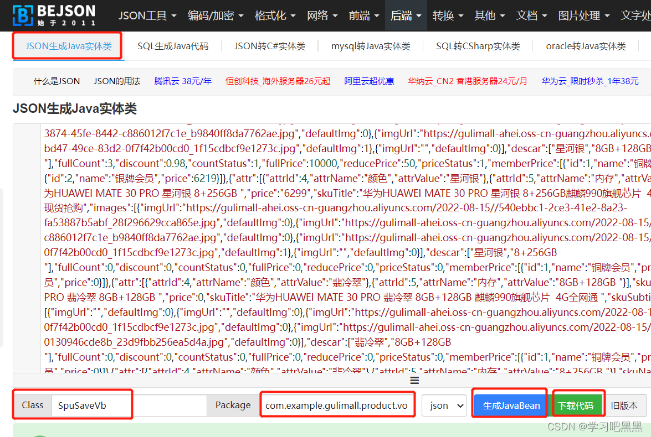Screen dimensions: 651x437
Task: Focus the Class name field SpuSaveVb
Action: point(129,405)
